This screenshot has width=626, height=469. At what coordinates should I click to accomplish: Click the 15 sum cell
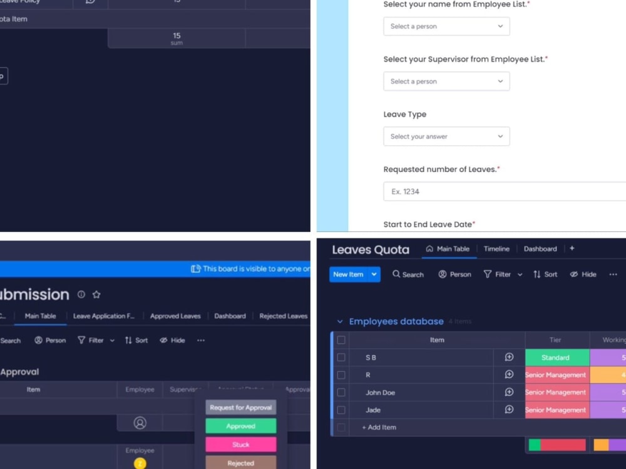point(177,39)
